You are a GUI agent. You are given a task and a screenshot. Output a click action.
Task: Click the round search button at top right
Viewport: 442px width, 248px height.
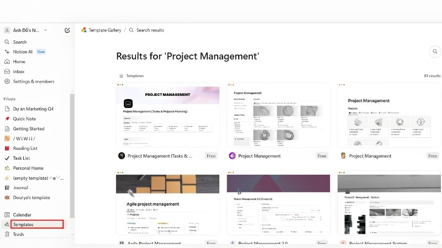(435, 51)
